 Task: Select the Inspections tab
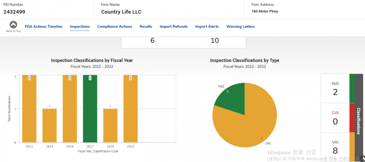pyautogui.click(x=80, y=27)
